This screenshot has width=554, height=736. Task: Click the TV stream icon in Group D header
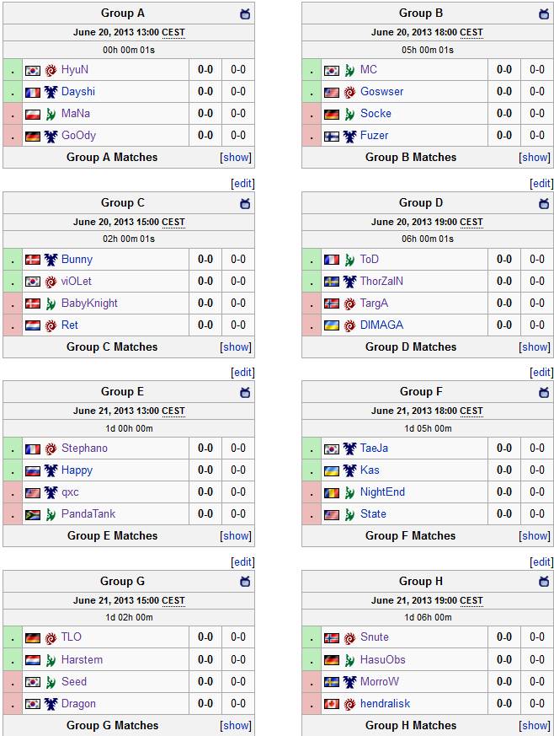click(544, 203)
